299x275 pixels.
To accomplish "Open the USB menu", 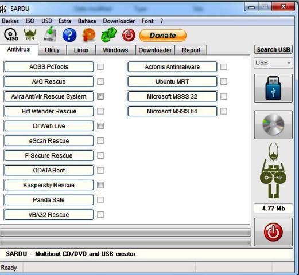I will (x=46, y=21).
